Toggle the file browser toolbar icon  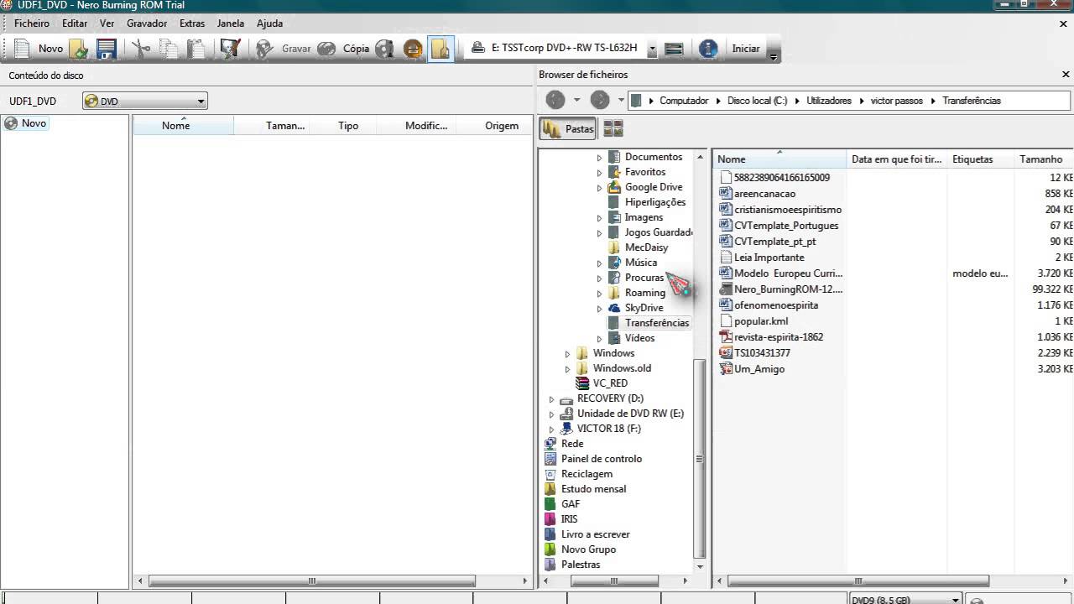(441, 49)
